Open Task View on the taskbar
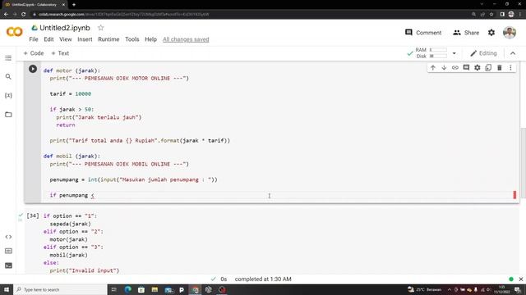This screenshot has width=526, height=295. coord(113,289)
